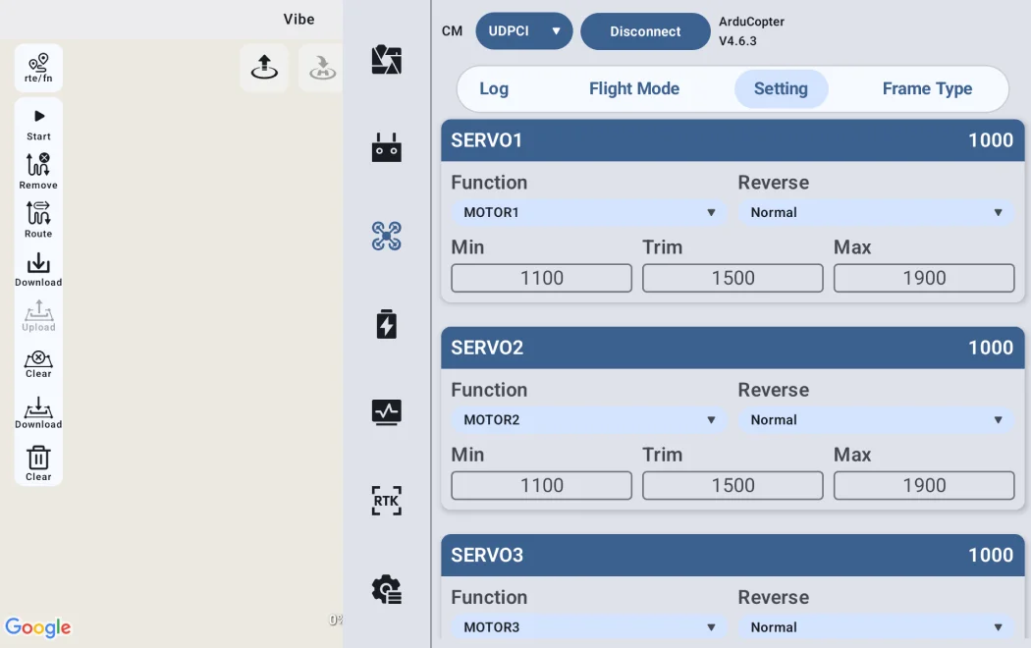
Task: Open SERVO1 Reverse dropdown
Action: 876,212
